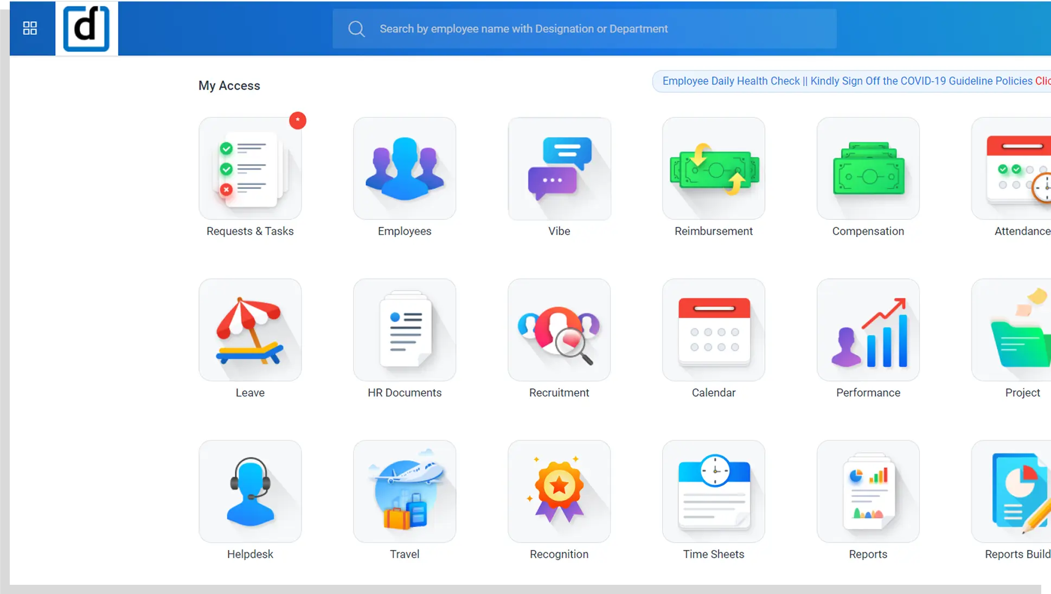
Task: Open the Calendar module
Action: pyautogui.click(x=714, y=330)
